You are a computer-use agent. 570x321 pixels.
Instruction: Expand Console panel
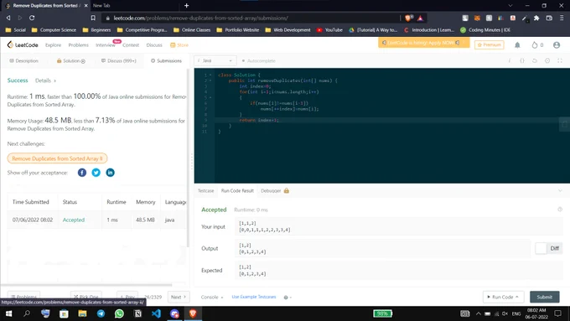[212, 297]
